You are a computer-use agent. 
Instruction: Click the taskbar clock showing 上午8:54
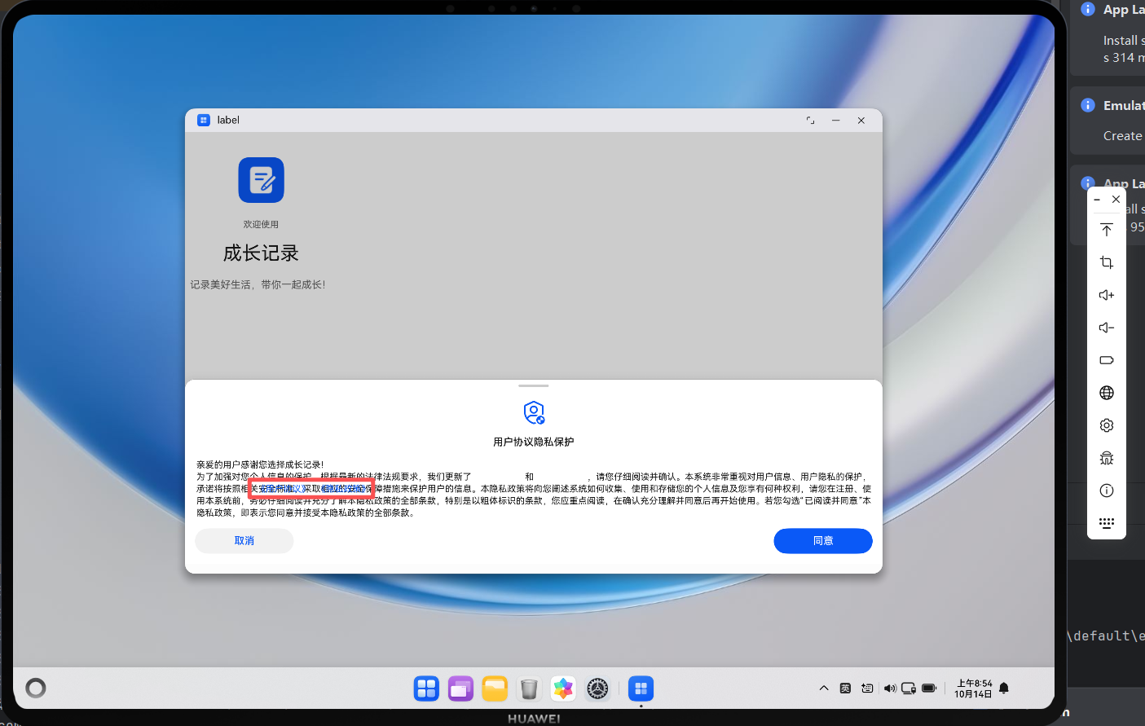pos(974,689)
